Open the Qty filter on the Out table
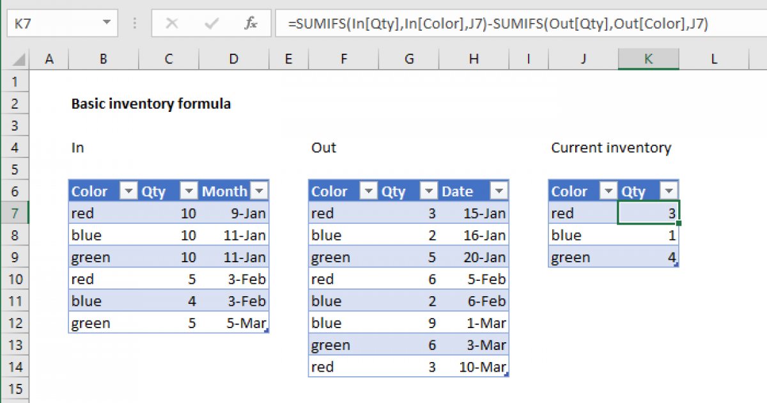The height and width of the screenshot is (403, 767). 428,191
